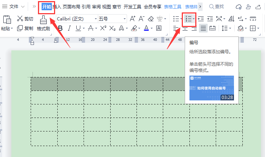Decrease font size with A- icon

coord(142,19)
